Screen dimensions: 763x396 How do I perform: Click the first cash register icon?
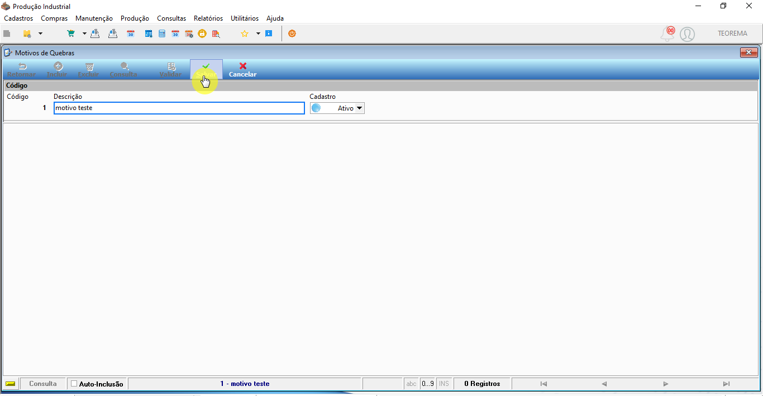(95, 34)
